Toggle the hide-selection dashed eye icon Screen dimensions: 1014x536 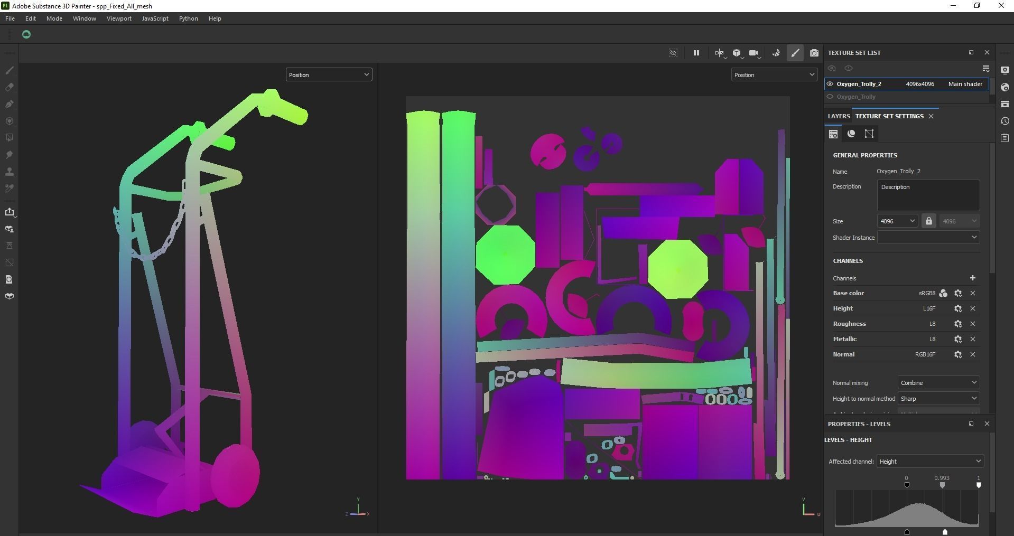673,53
